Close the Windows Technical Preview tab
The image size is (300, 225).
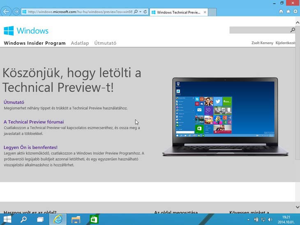[205, 12]
